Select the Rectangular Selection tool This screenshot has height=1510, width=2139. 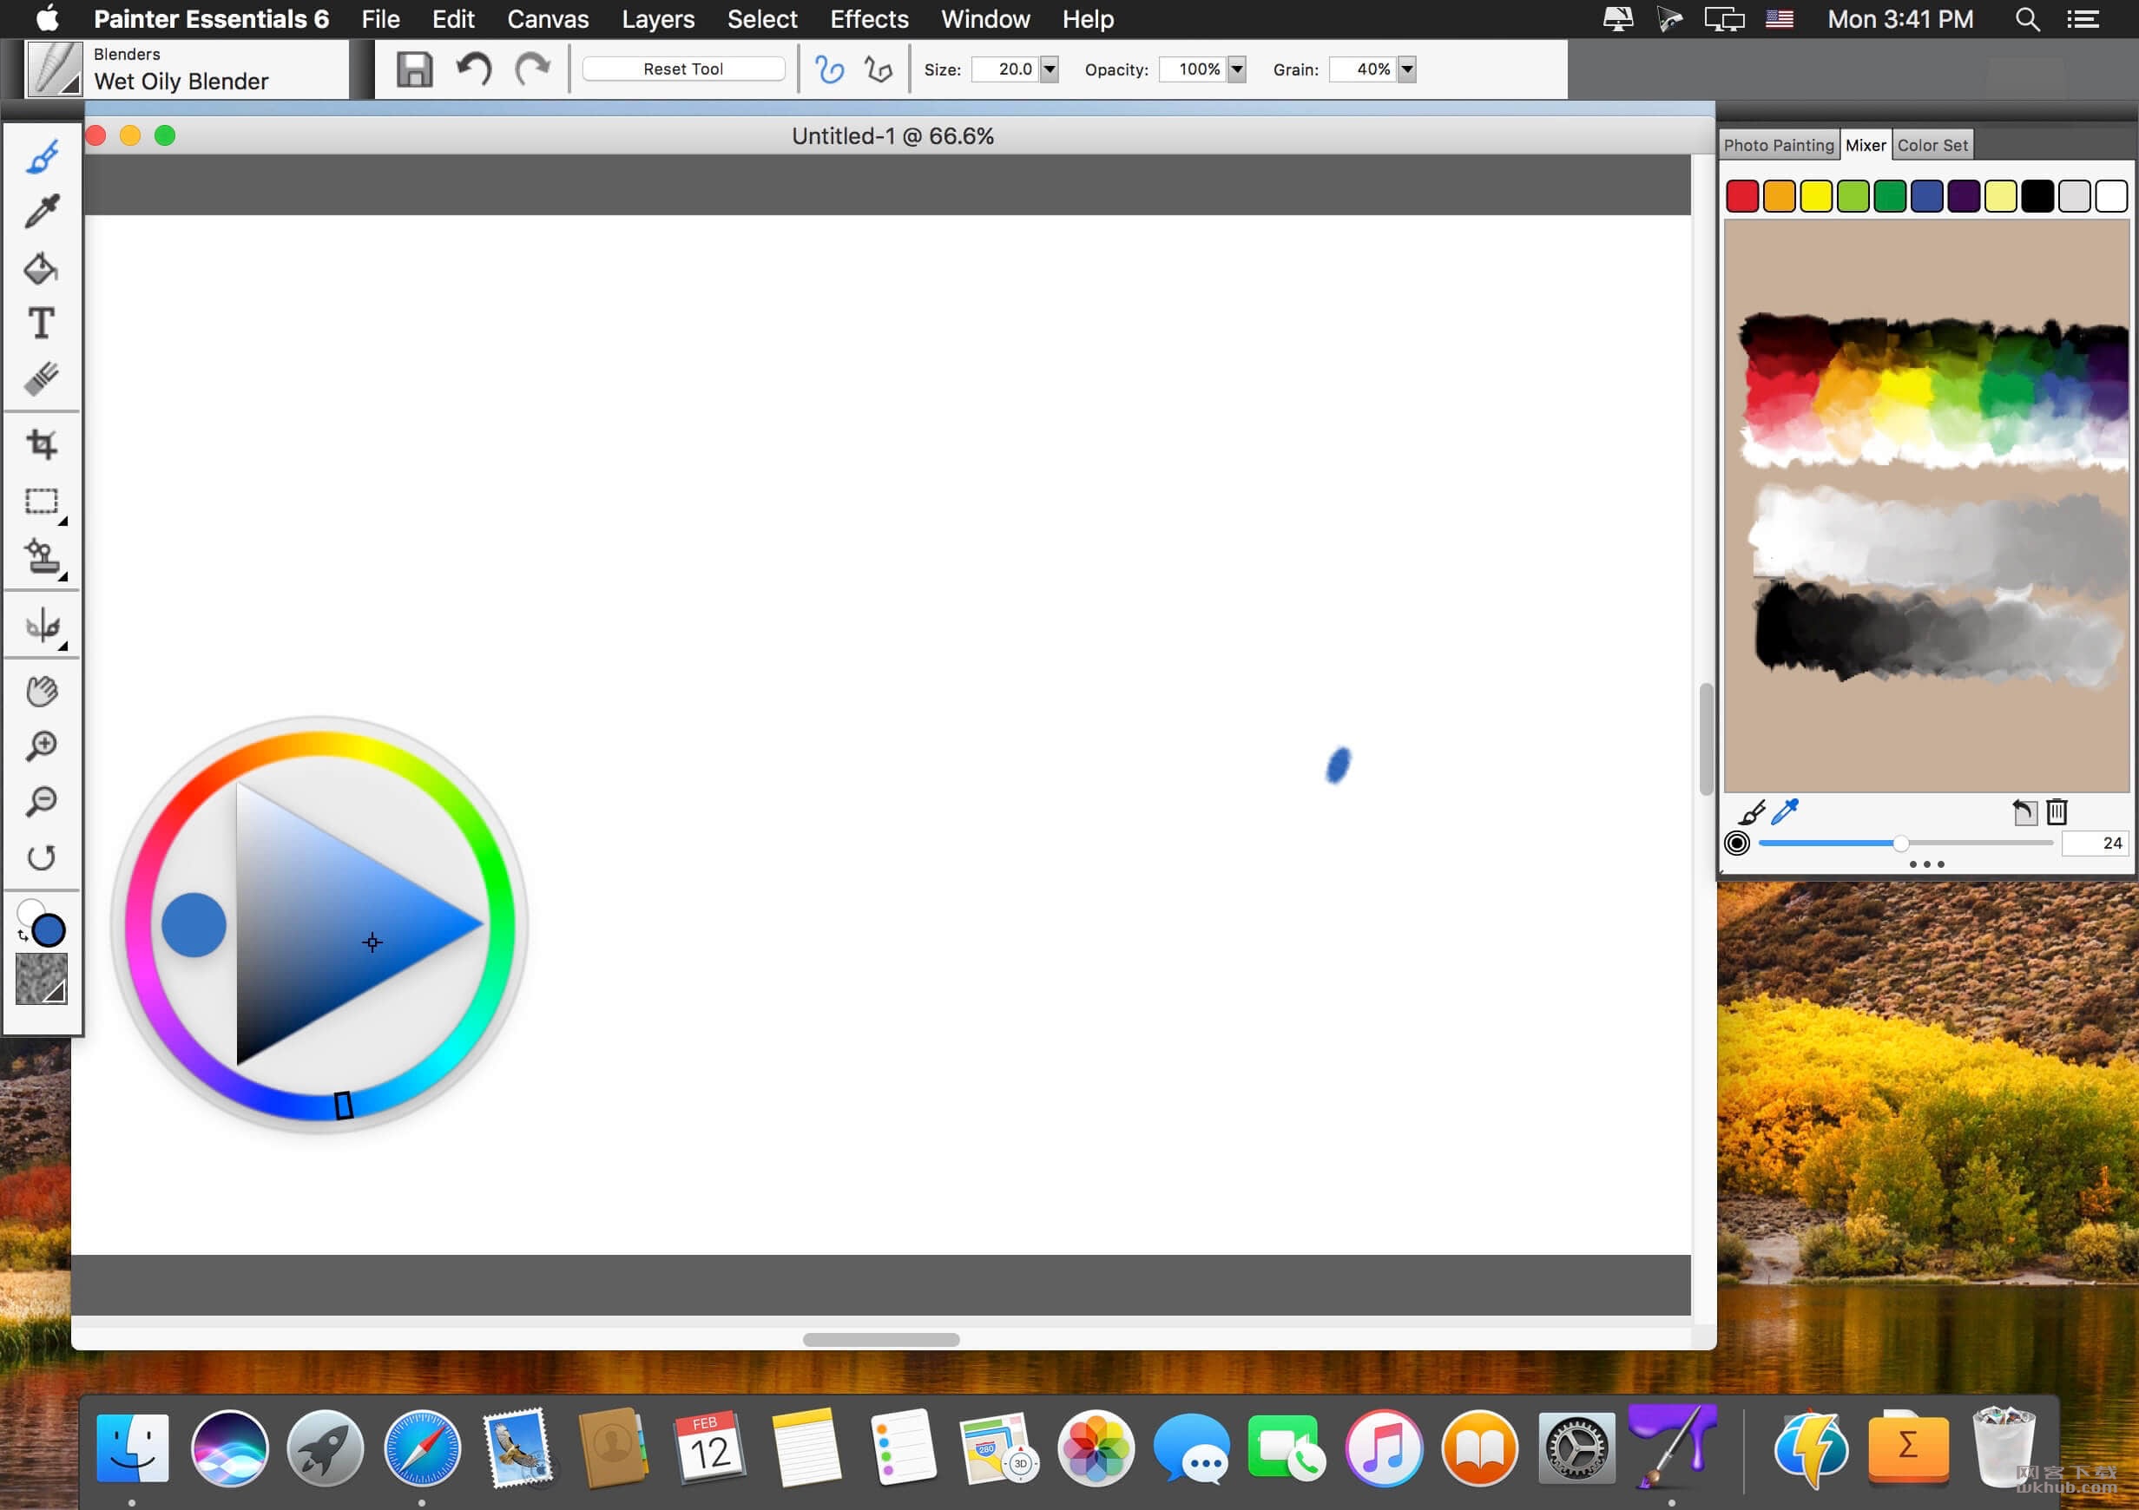pyautogui.click(x=42, y=501)
